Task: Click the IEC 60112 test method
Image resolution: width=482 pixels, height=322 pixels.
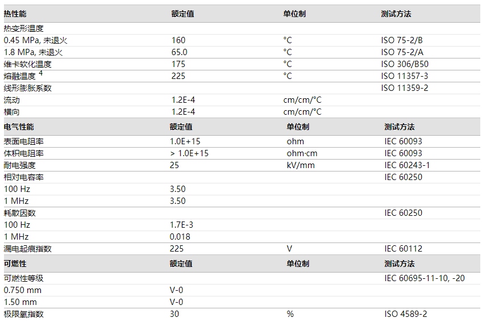Action: tap(403, 249)
